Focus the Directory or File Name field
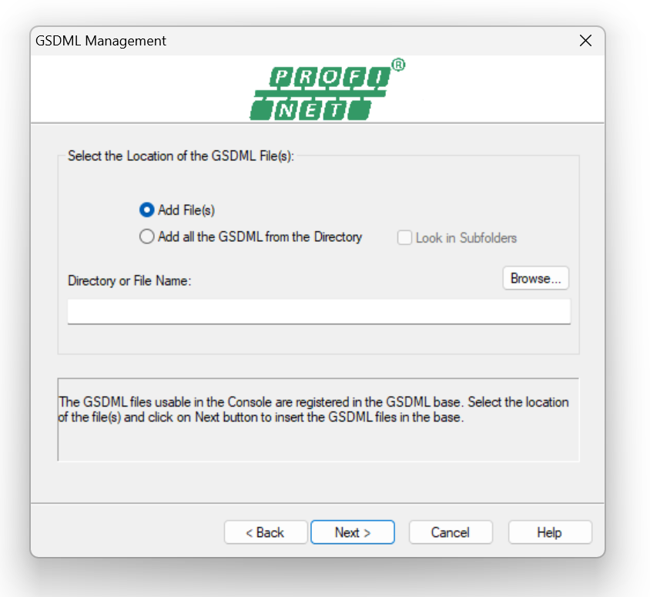This screenshot has width=650, height=597. pyautogui.click(x=319, y=311)
